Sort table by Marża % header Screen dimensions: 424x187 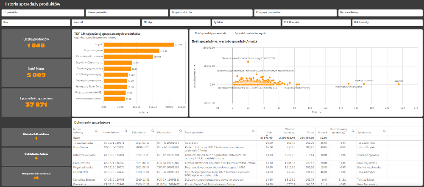pyautogui.click(x=324, y=132)
